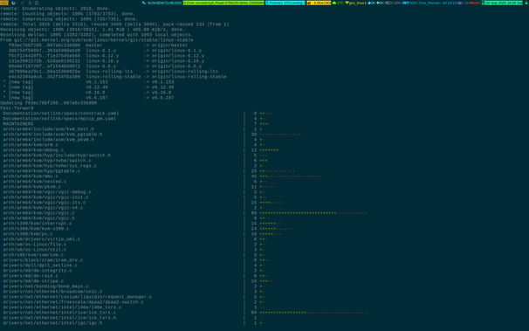Click the 'Receiving objects: 100% (3916/3916)' line
The image size is (529, 331).
point(93,30)
